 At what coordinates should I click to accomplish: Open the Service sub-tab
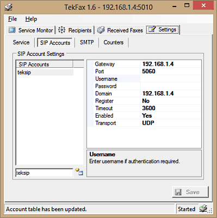tap(21, 42)
